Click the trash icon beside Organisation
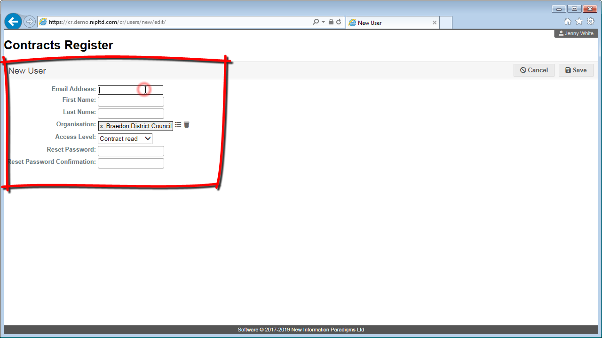 tap(187, 125)
